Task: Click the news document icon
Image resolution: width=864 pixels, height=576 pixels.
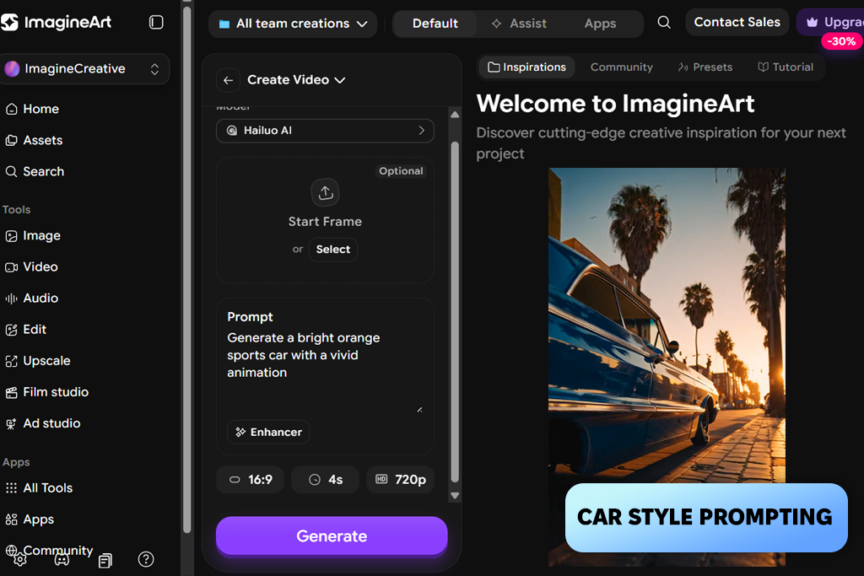Action: [105, 561]
